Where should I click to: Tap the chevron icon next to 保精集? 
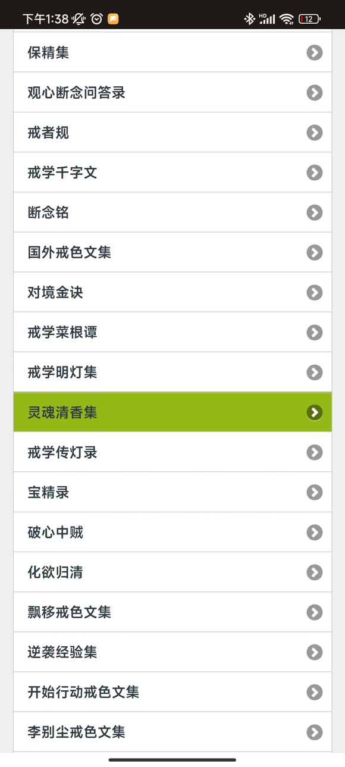[x=315, y=52]
